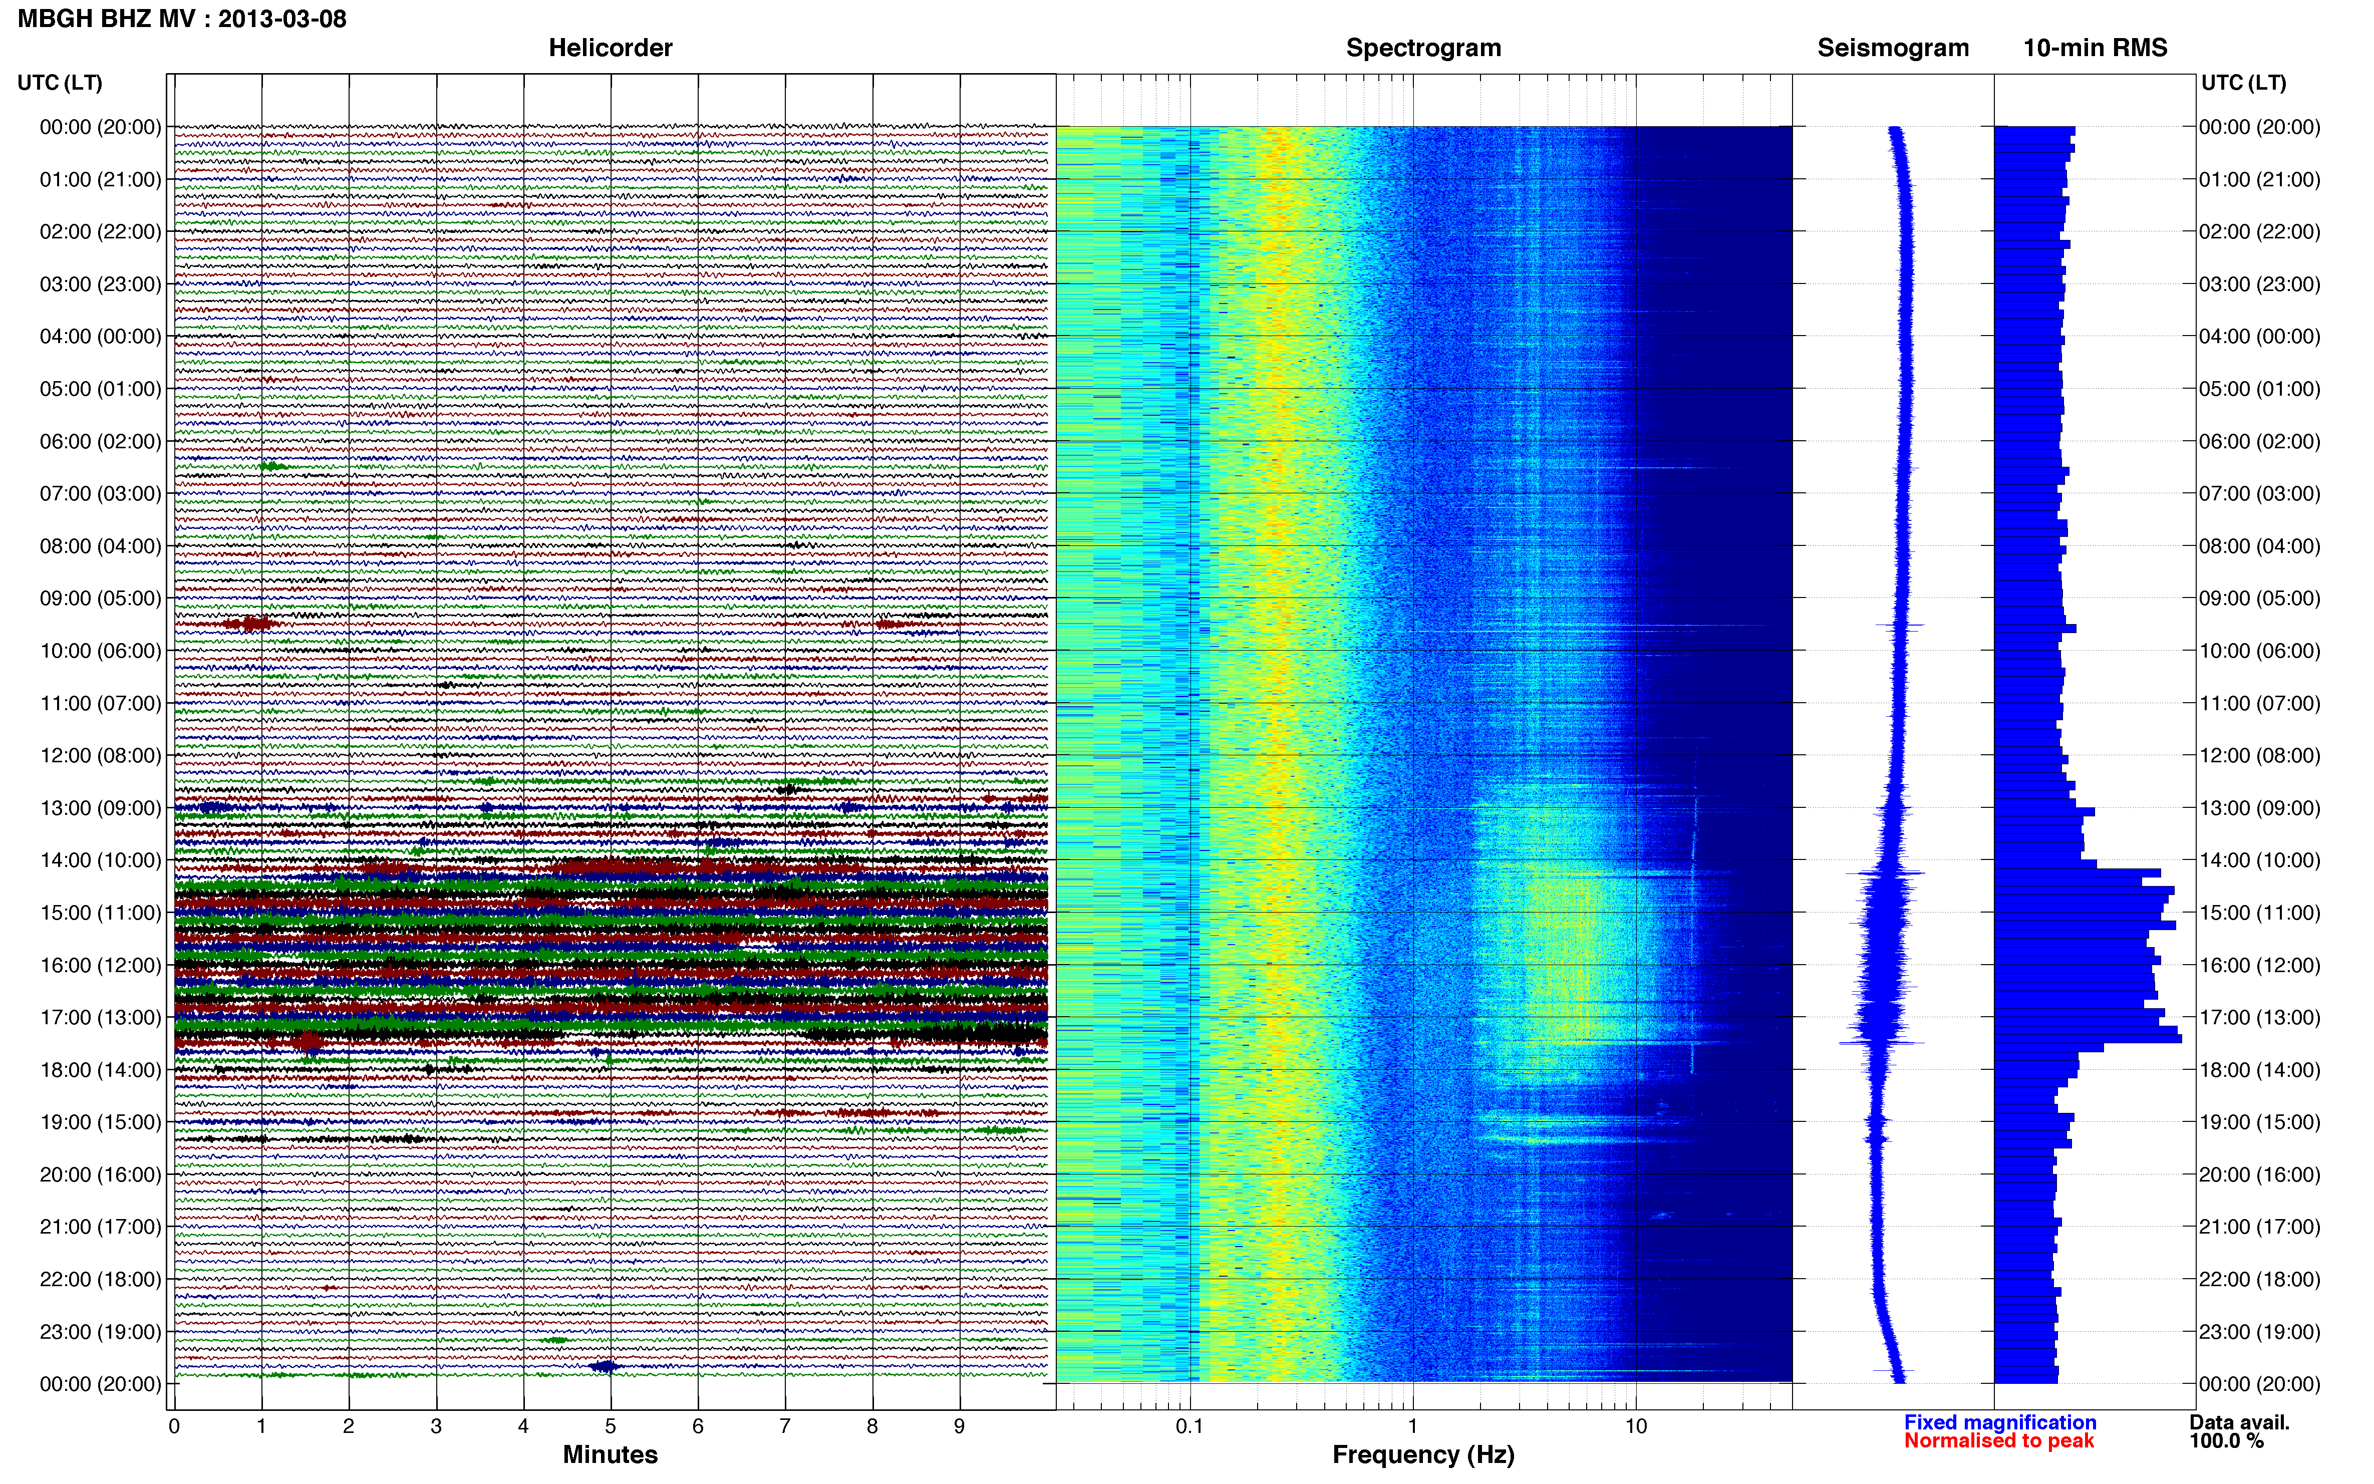Click the tallest RMS bar near 17:00
The image size is (2374, 1484).
pyautogui.click(x=2088, y=1038)
